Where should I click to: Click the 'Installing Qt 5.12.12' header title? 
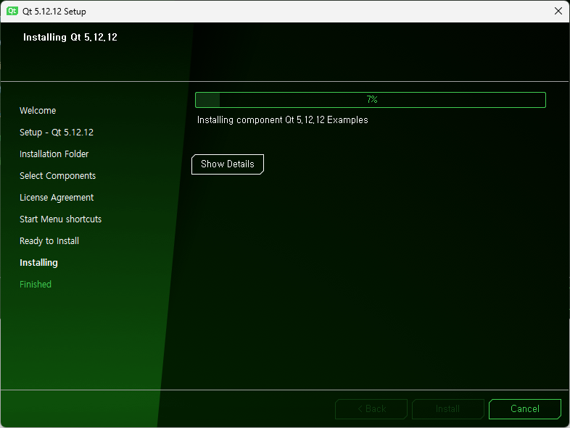[x=70, y=37]
